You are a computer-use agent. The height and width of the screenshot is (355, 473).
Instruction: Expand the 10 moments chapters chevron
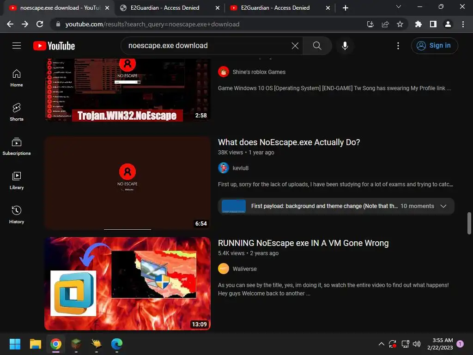pos(443,206)
